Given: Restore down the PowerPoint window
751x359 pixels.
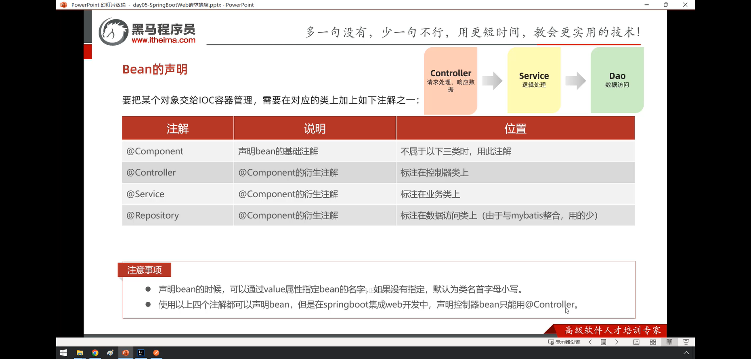Looking at the screenshot, I should click(666, 5).
